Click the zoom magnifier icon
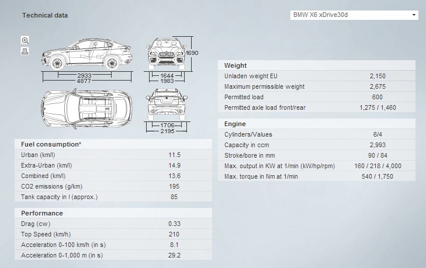The image size is (426, 268). click(25, 40)
